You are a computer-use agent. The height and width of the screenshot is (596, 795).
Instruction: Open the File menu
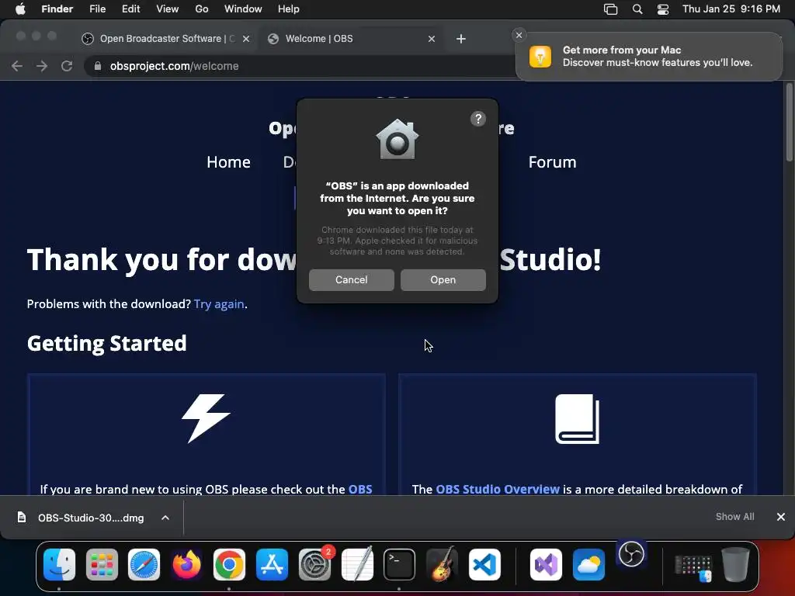click(97, 9)
